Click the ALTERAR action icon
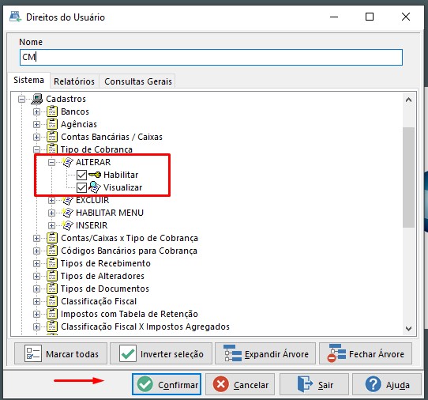Image resolution: width=428 pixels, height=400 pixels. pyautogui.click(x=67, y=162)
